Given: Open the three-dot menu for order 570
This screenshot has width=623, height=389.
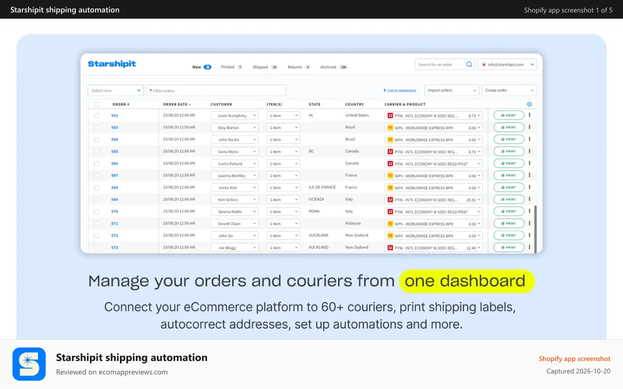Looking at the screenshot, I should pyautogui.click(x=530, y=212).
